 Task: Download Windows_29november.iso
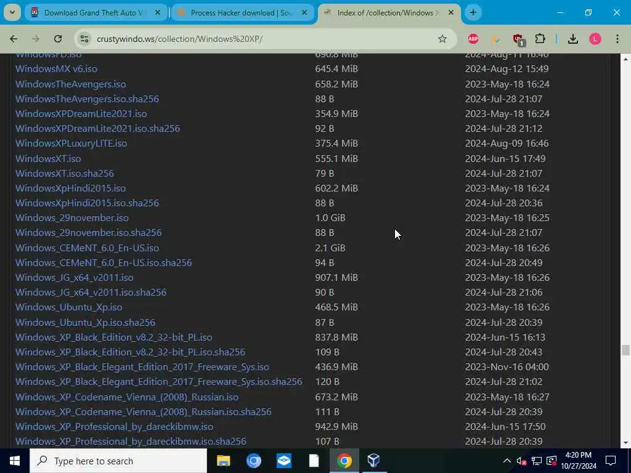point(72,218)
